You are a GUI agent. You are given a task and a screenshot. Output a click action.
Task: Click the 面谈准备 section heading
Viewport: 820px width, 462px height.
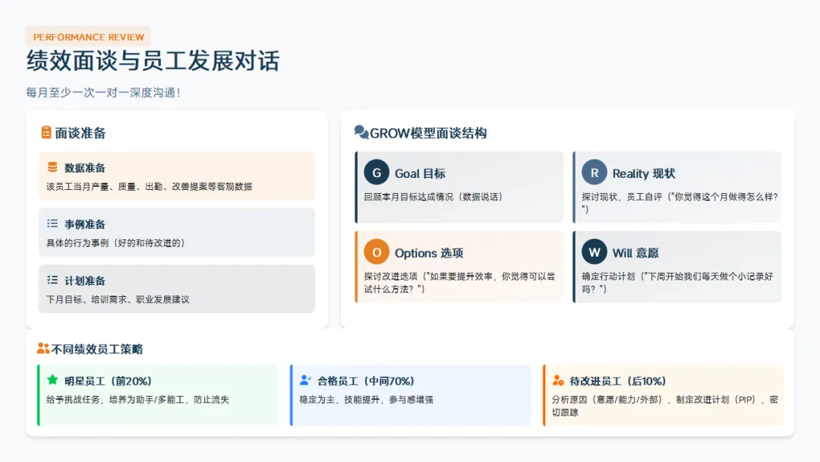tap(80, 133)
